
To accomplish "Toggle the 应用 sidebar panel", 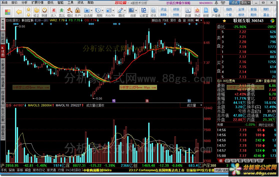I will point(3,24).
